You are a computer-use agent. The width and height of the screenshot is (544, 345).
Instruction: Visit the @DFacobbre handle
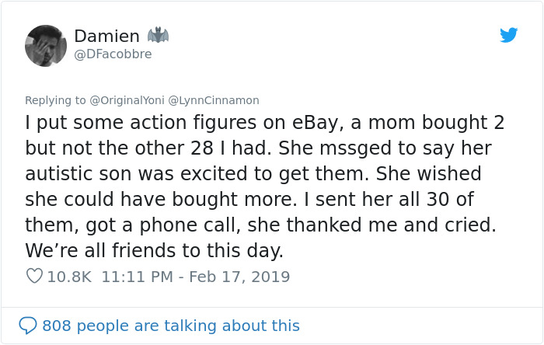[x=113, y=54]
